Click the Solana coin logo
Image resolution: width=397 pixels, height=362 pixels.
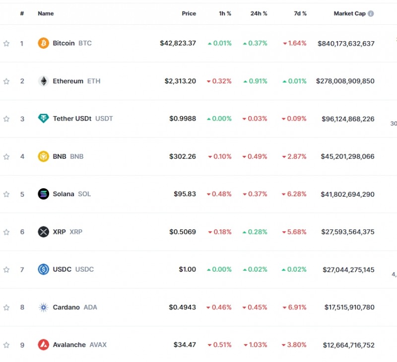(44, 194)
